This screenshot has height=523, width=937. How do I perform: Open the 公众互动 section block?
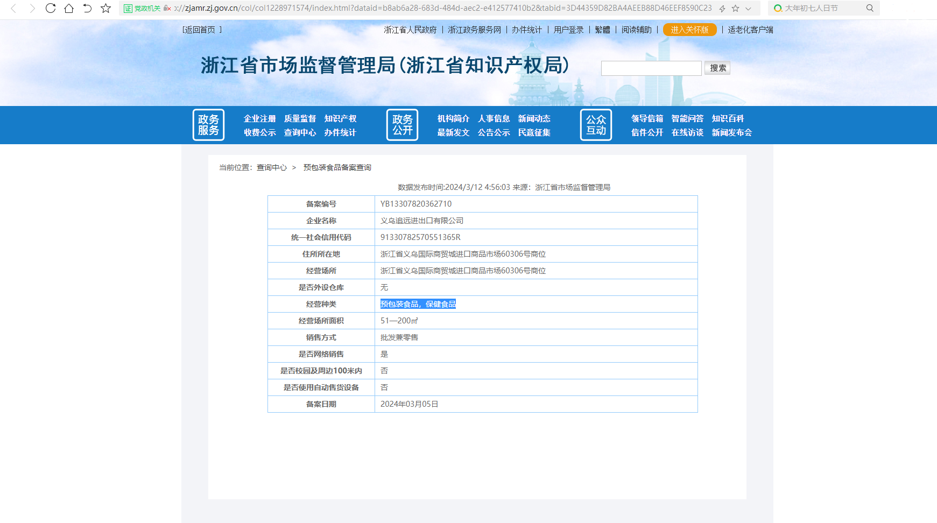click(x=596, y=125)
